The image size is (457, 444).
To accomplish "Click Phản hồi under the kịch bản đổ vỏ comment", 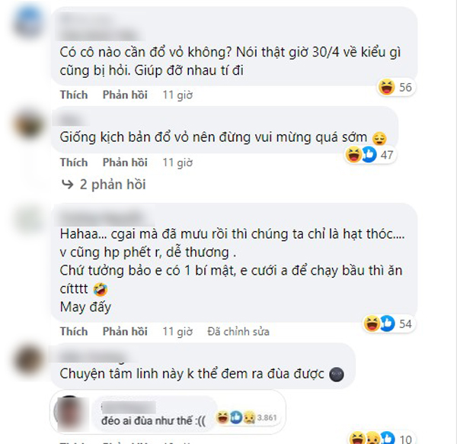I will (125, 162).
